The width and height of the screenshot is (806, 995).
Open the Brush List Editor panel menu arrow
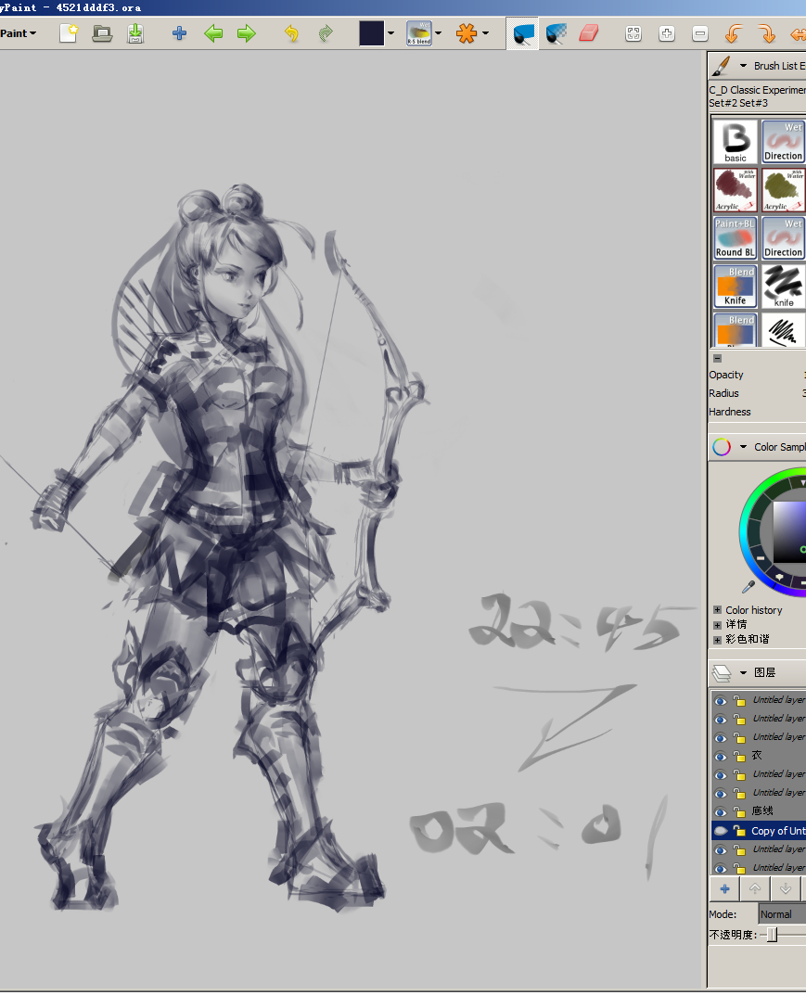(x=743, y=65)
